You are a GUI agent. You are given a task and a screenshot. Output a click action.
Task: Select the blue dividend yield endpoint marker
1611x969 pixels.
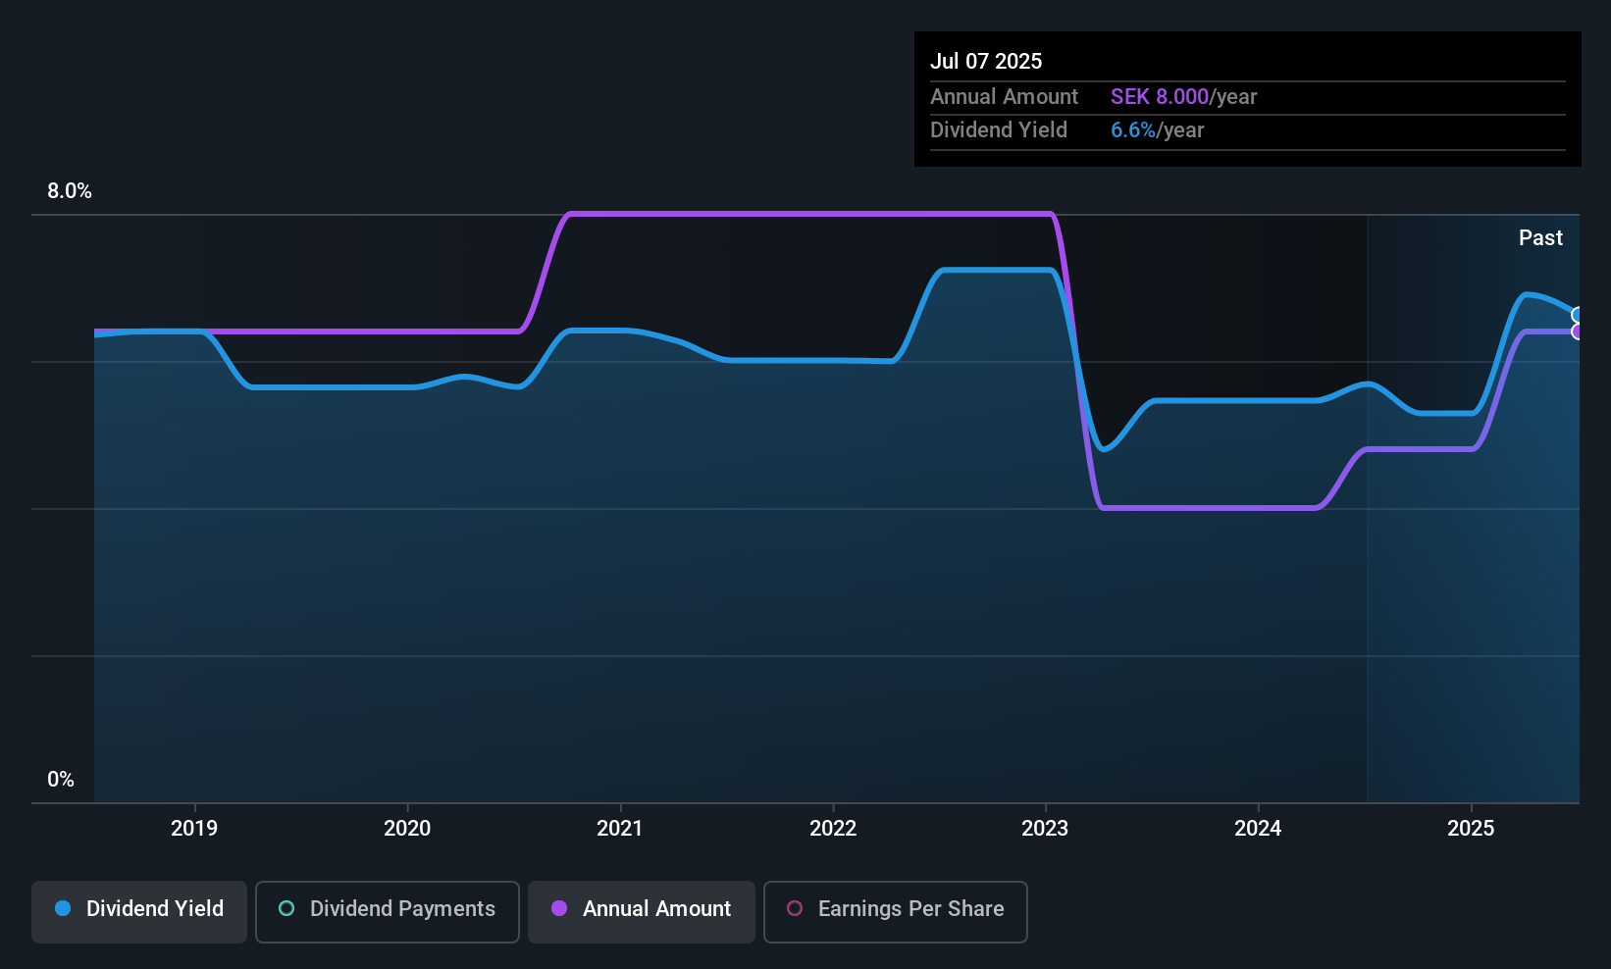pyautogui.click(x=1578, y=315)
